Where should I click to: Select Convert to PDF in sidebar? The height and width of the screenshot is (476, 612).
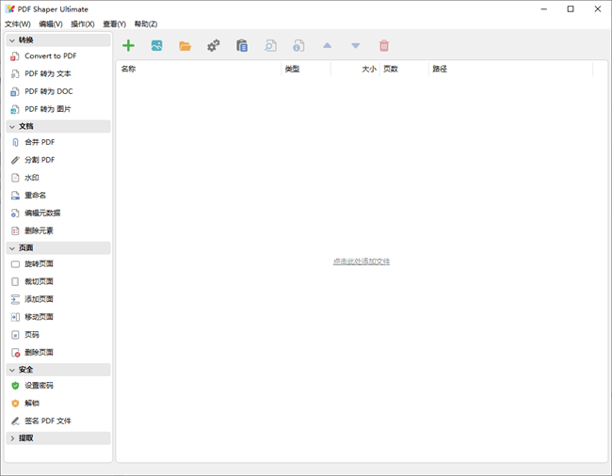(x=50, y=56)
